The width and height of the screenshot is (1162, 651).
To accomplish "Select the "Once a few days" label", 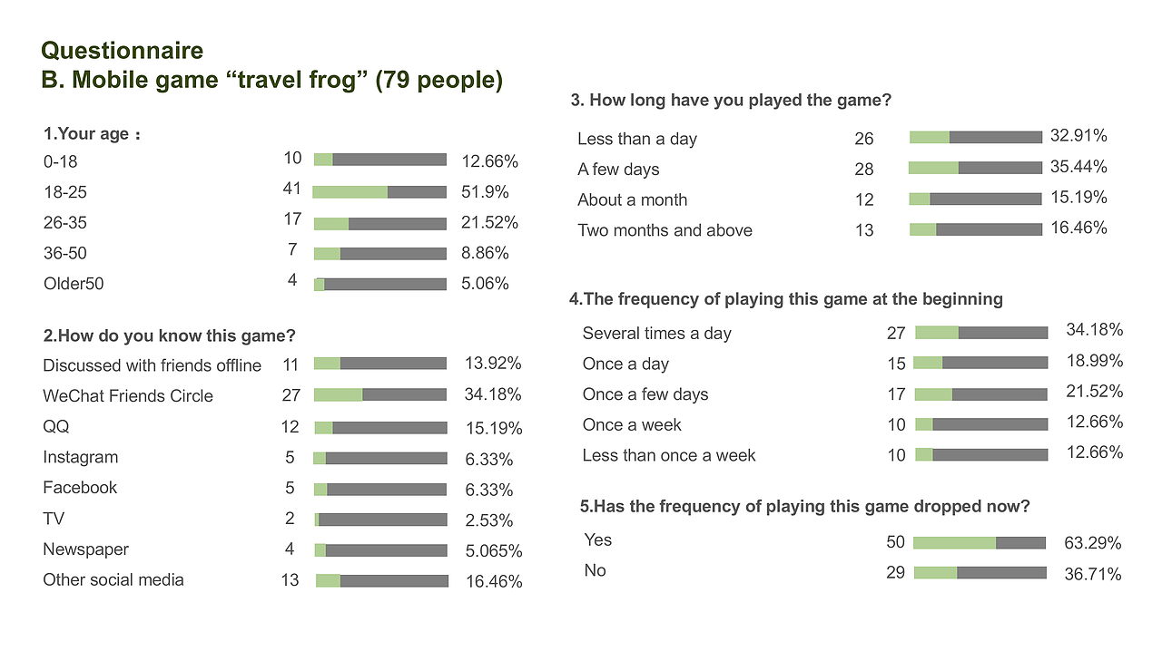I will pos(645,394).
